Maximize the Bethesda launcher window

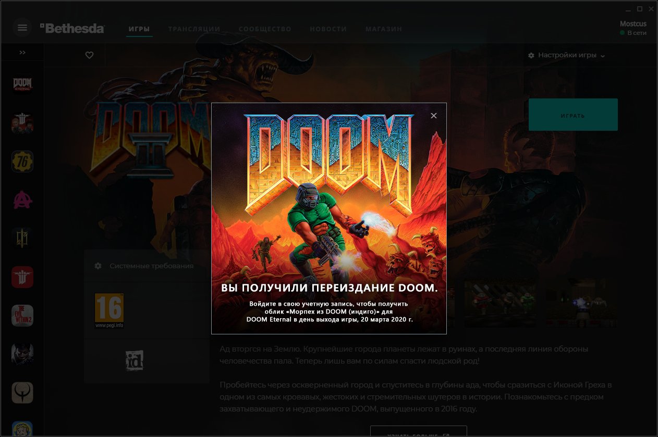[x=640, y=8]
